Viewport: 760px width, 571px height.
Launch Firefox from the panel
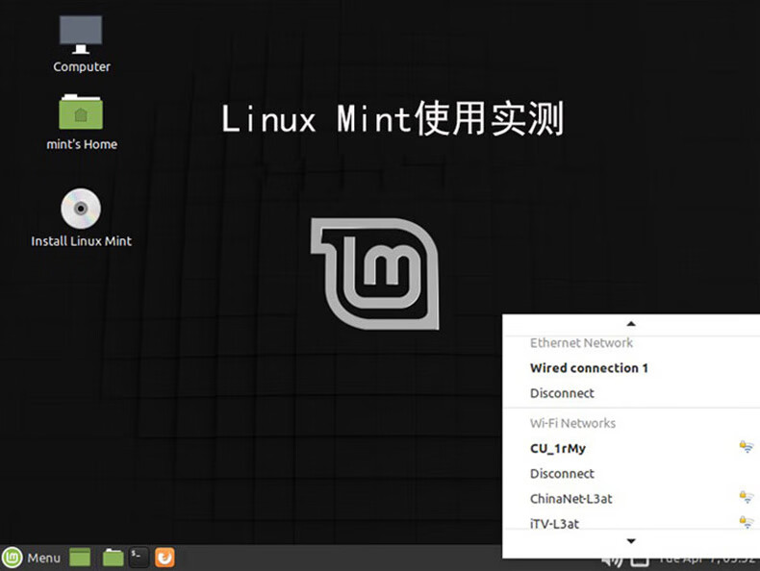pyautogui.click(x=165, y=558)
